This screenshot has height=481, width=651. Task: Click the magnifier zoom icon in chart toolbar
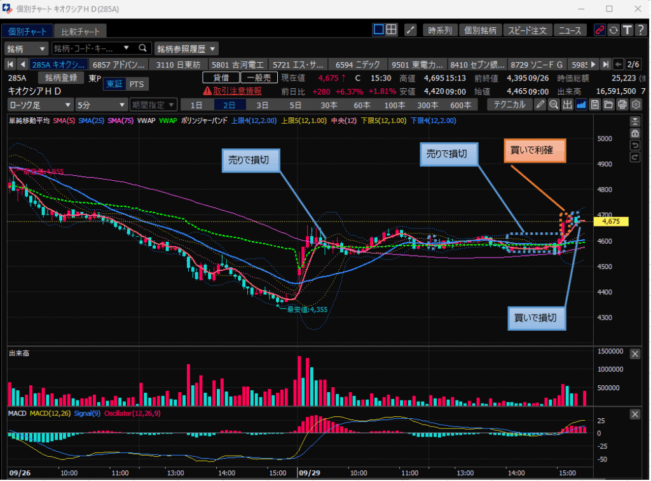[554, 105]
